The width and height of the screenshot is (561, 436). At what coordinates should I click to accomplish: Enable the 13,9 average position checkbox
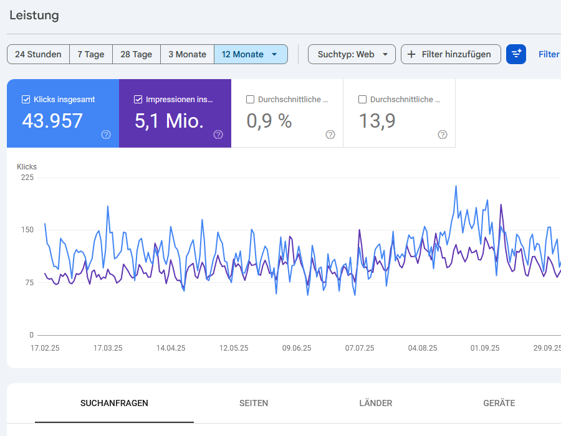[363, 99]
